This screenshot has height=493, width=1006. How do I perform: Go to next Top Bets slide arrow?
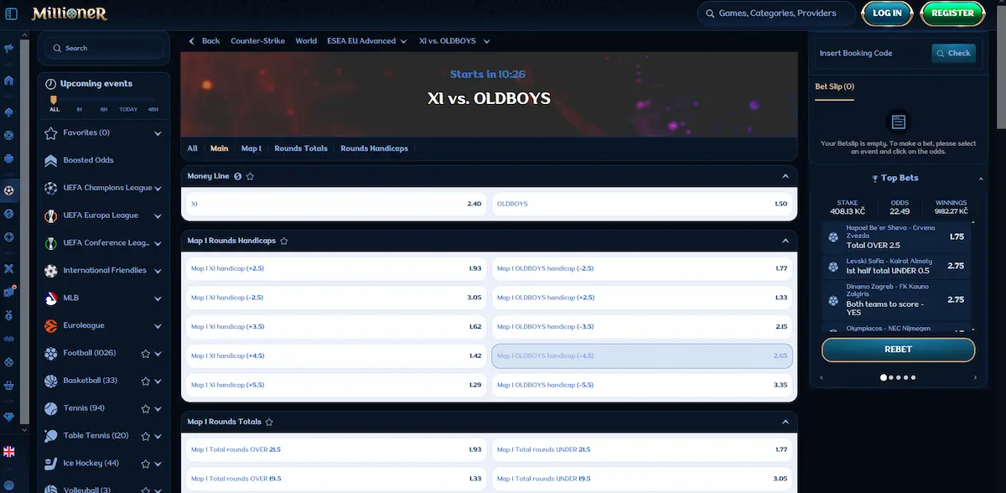973,378
